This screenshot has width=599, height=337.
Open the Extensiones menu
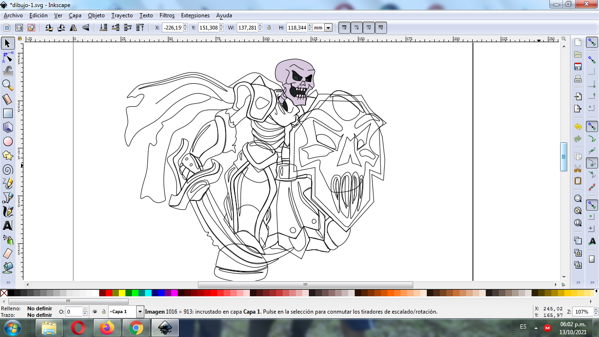click(x=195, y=15)
